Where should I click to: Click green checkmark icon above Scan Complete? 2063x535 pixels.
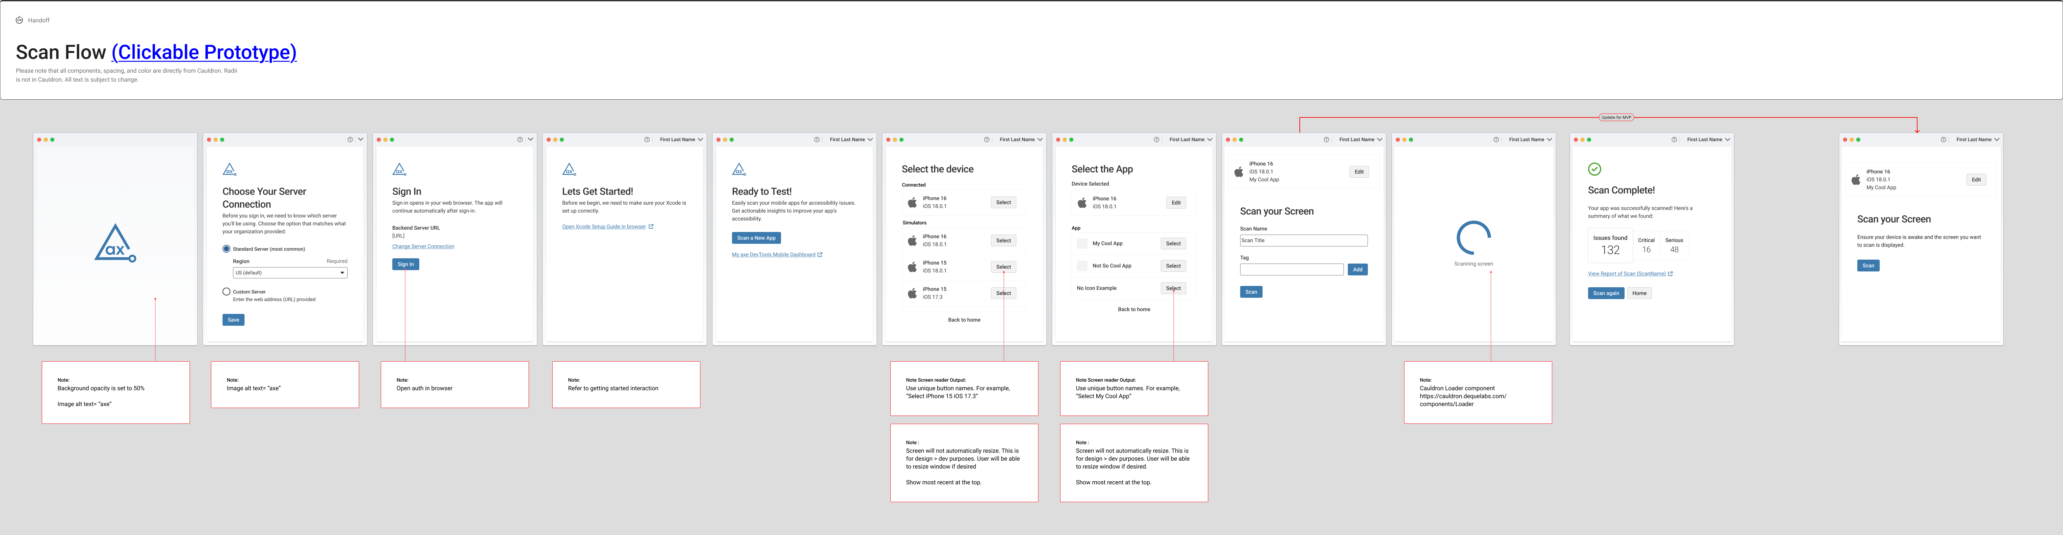tap(1595, 169)
